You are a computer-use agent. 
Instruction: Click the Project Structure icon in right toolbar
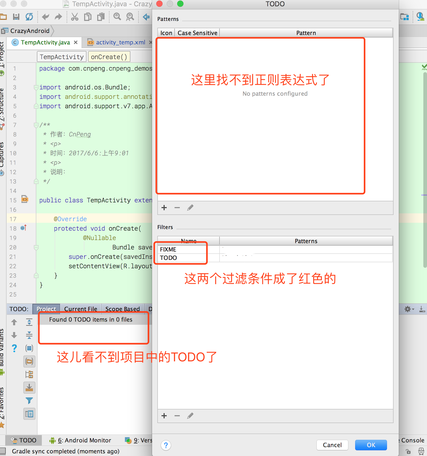pyautogui.click(x=405, y=17)
